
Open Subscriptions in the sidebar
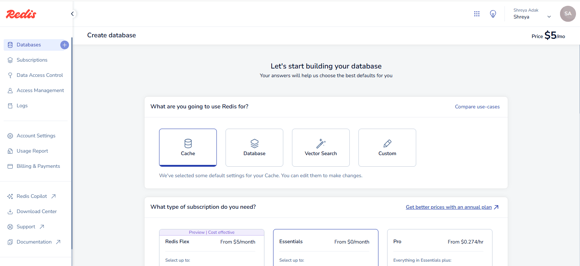tap(32, 60)
